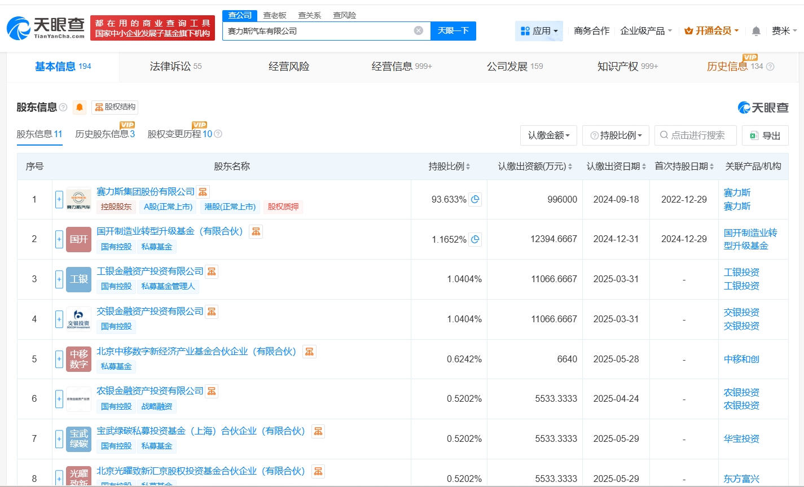Click the shareholder search input field

pyautogui.click(x=698, y=135)
